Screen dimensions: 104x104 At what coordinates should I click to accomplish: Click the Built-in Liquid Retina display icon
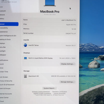[x=25, y=58]
